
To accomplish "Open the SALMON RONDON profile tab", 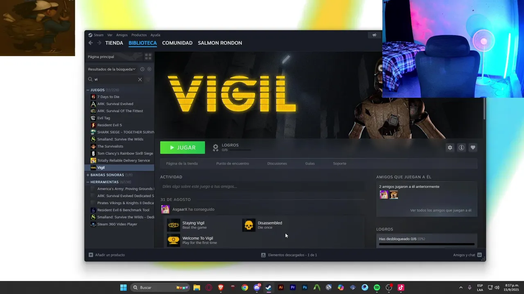I will click(220, 43).
